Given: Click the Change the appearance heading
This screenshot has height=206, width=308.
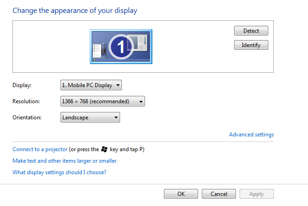Looking at the screenshot, I should [75, 10].
